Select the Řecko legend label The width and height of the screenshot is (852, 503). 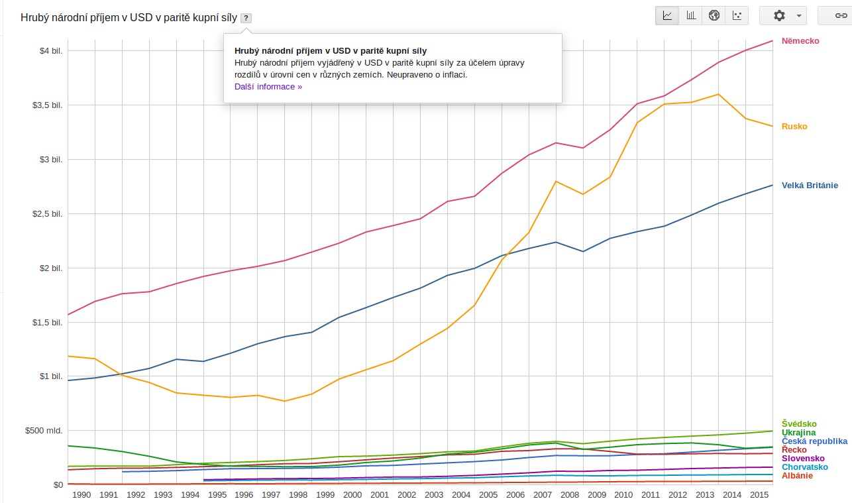(x=794, y=450)
